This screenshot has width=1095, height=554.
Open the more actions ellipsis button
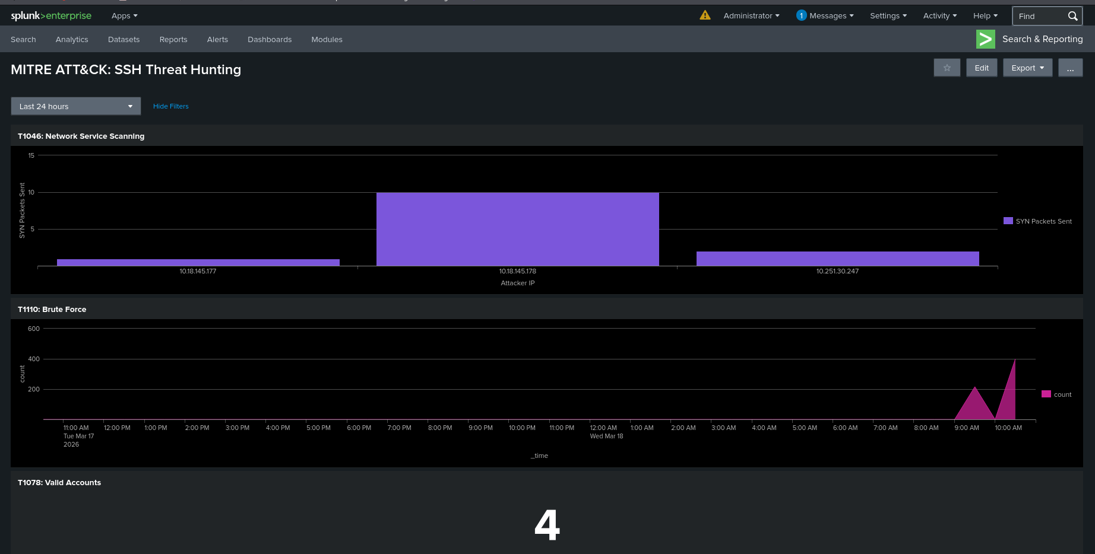1070,68
